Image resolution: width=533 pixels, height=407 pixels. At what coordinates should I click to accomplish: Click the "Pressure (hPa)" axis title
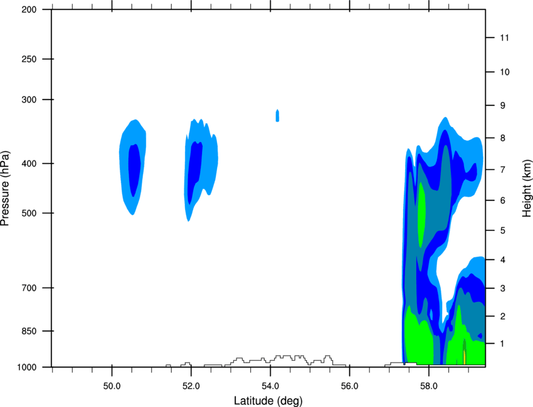[x=5, y=188]
